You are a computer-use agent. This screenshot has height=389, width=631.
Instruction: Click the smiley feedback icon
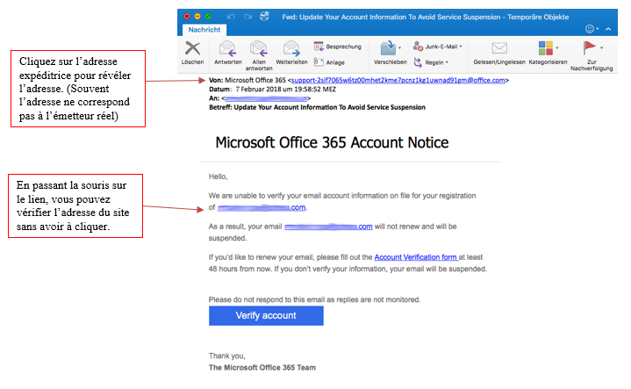point(591,29)
